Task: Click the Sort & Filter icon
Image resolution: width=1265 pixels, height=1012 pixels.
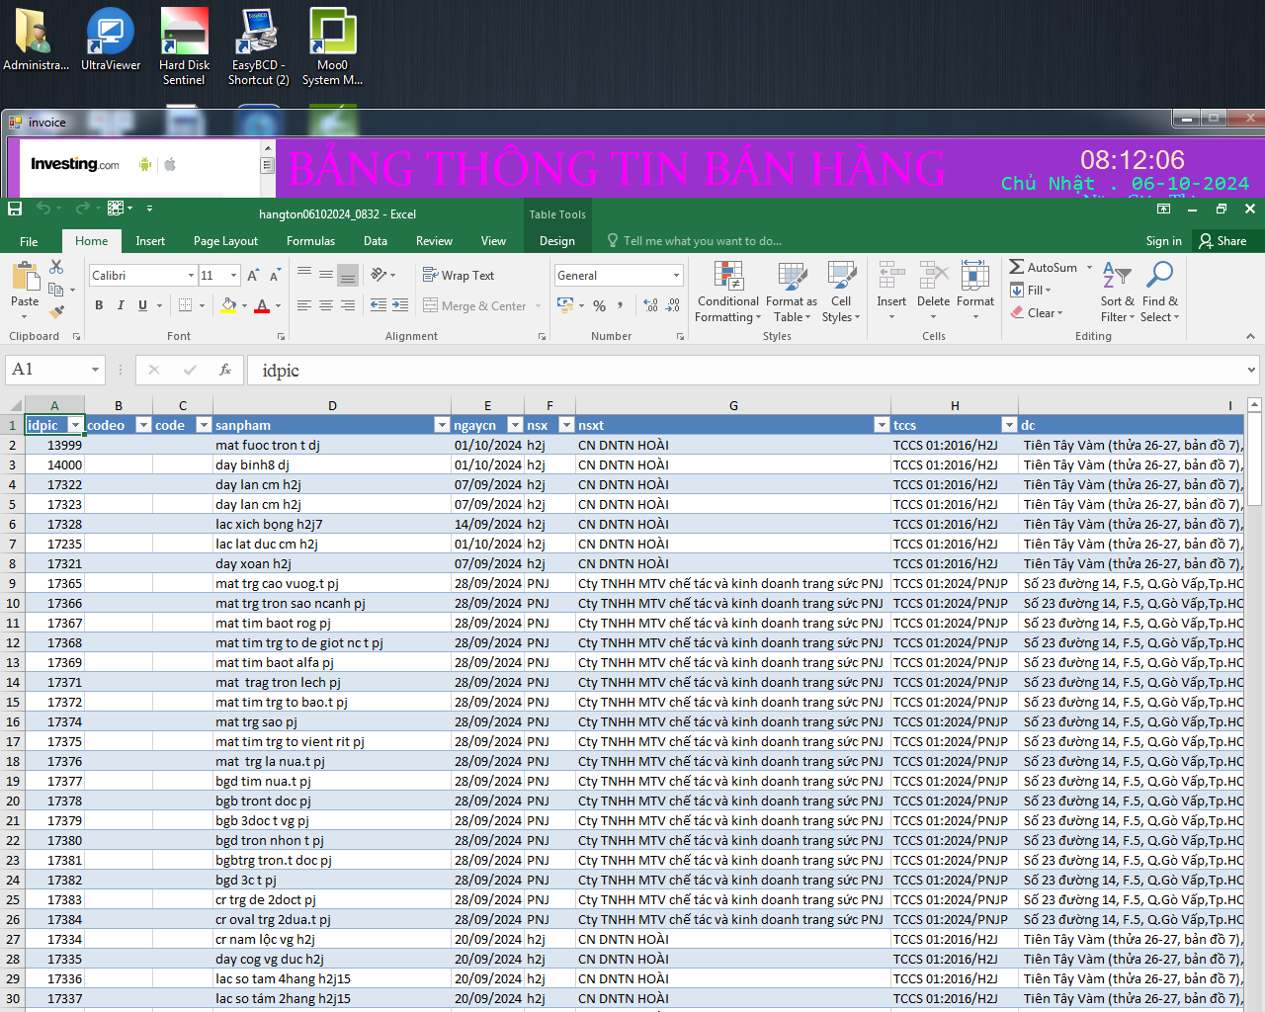Action: pyautogui.click(x=1117, y=293)
